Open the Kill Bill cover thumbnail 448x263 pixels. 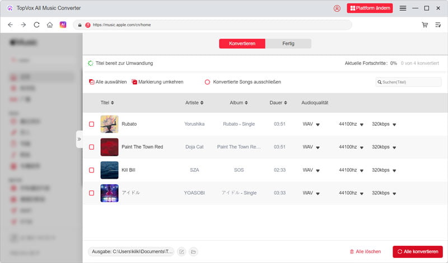tap(109, 170)
